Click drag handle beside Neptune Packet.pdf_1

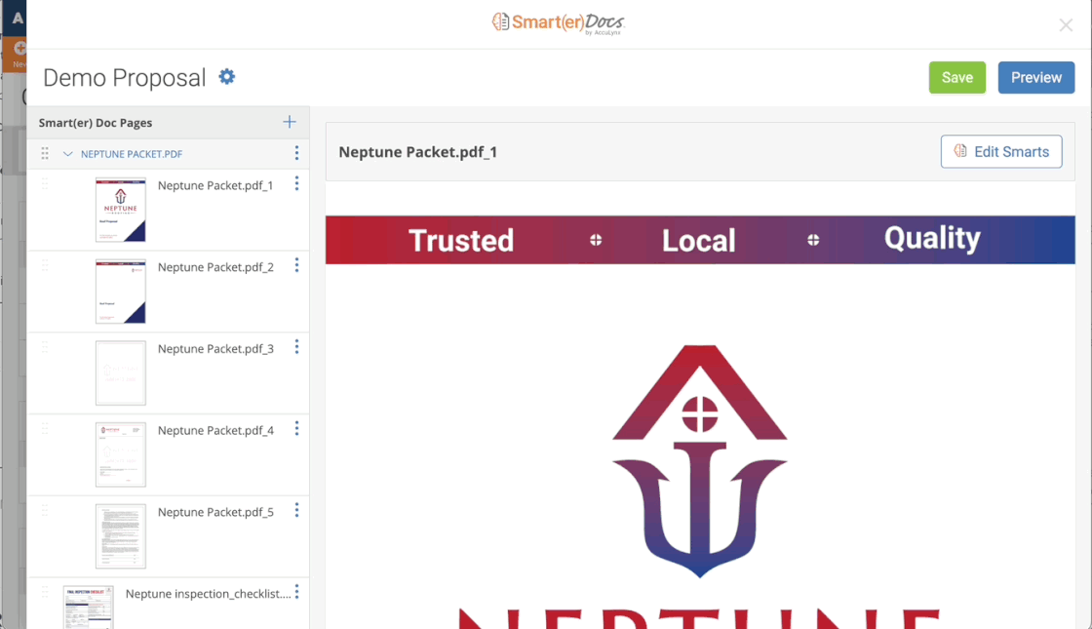click(45, 184)
